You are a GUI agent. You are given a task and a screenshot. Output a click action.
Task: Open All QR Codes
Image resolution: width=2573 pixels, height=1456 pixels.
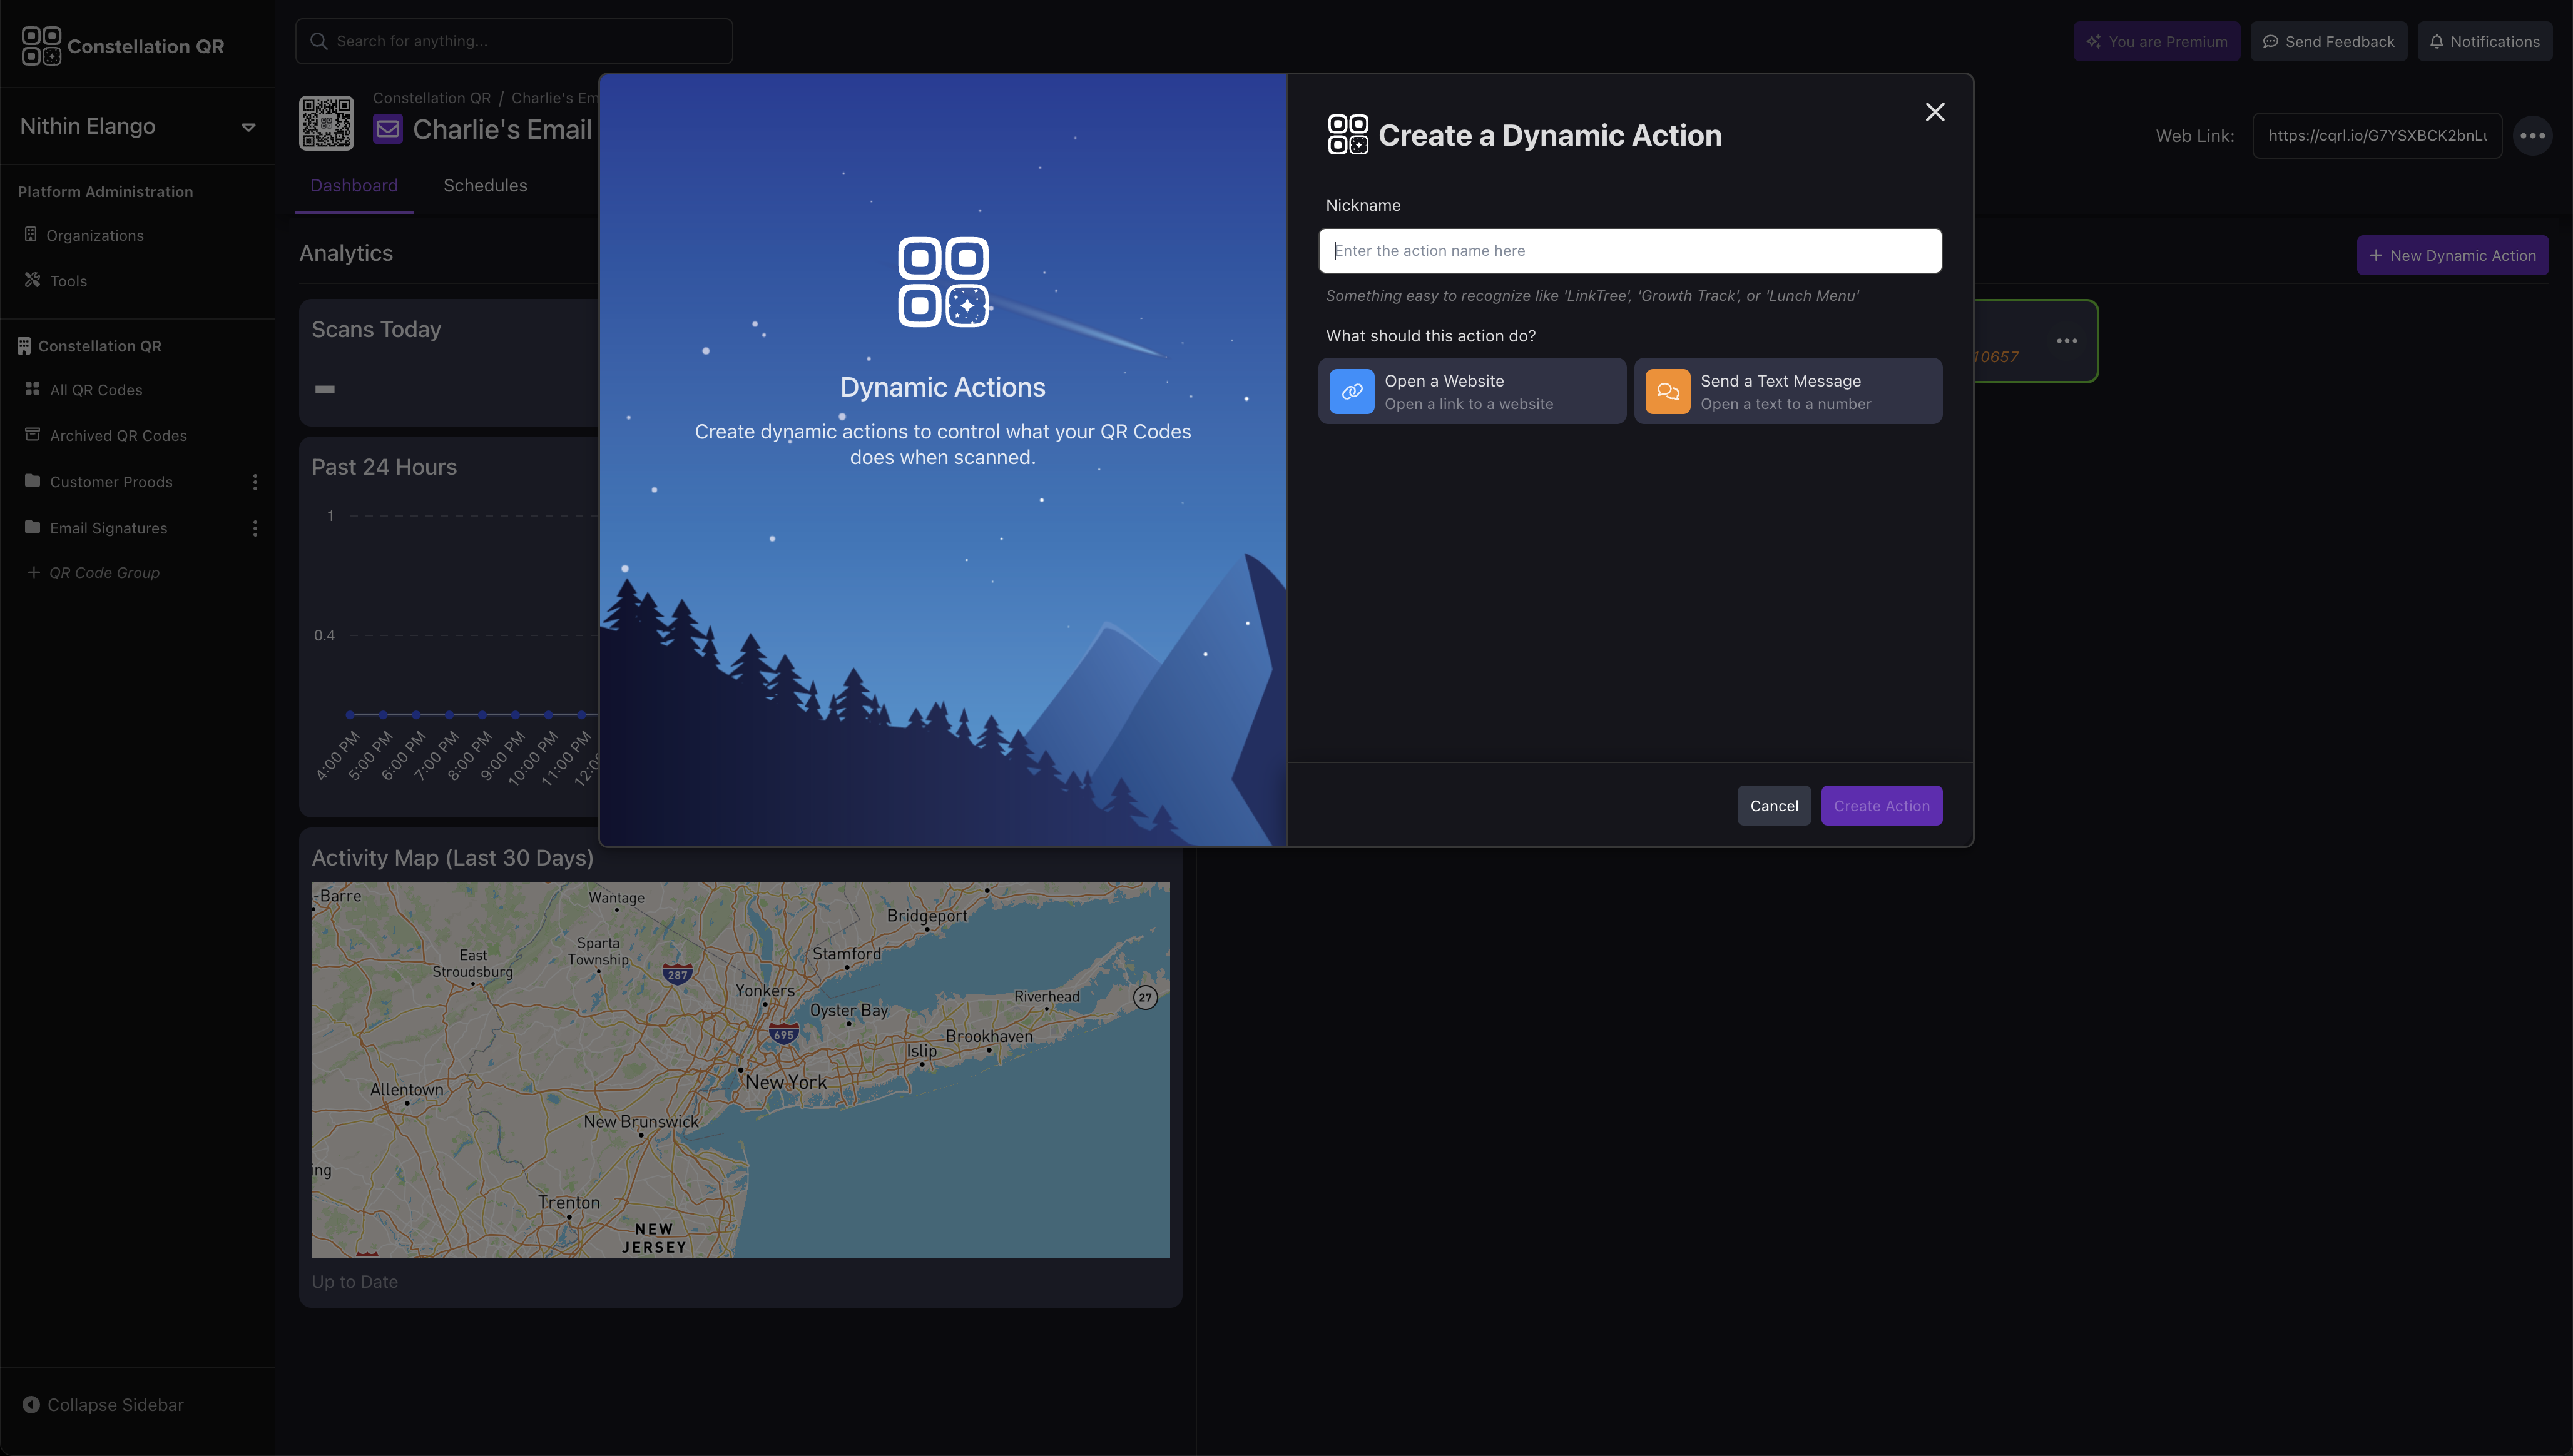(96, 390)
